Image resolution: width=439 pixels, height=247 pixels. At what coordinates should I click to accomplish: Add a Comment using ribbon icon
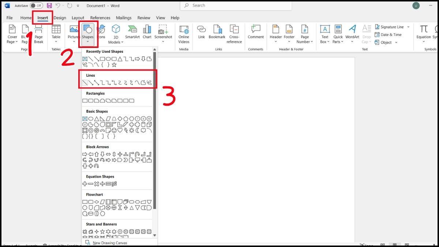tap(256, 32)
